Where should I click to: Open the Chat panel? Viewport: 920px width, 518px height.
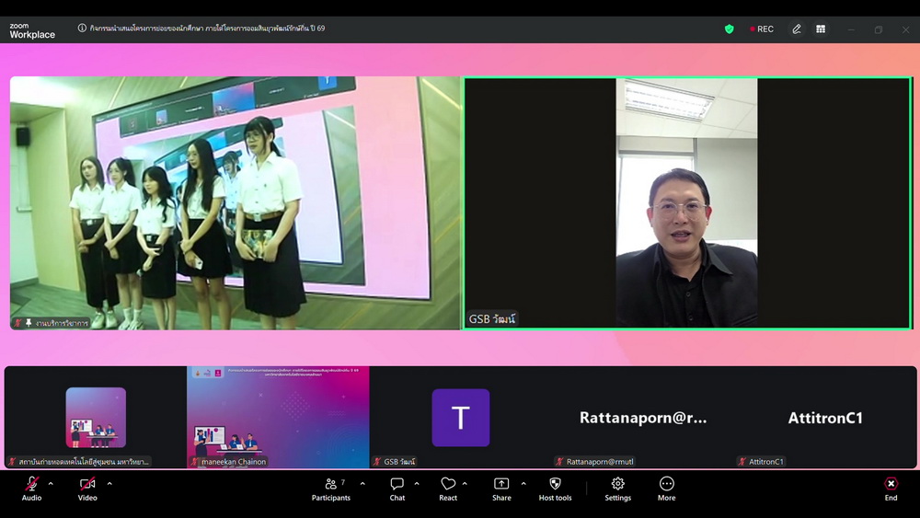click(x=397, y=488)
